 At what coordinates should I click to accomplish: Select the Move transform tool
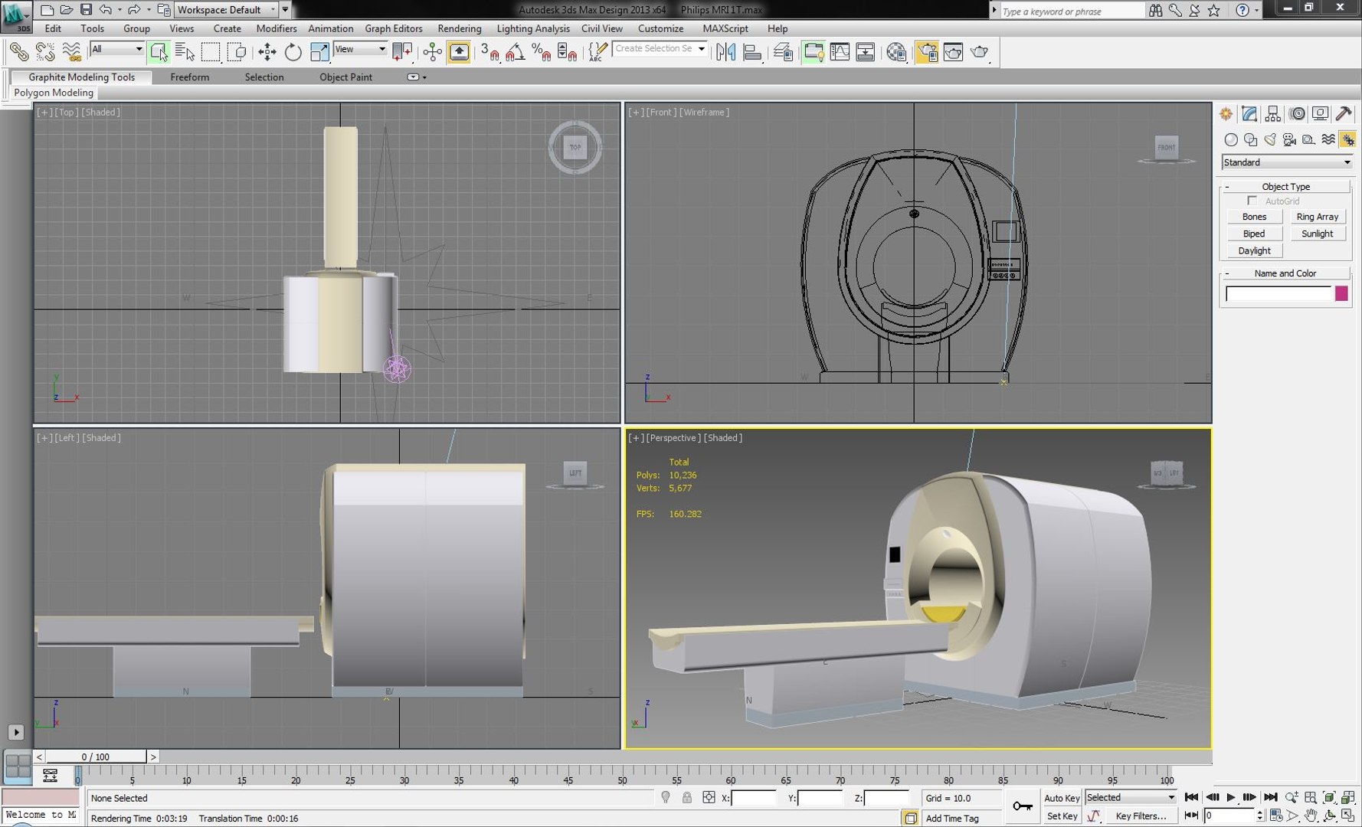pyautogui.click(x=267, y=52)
